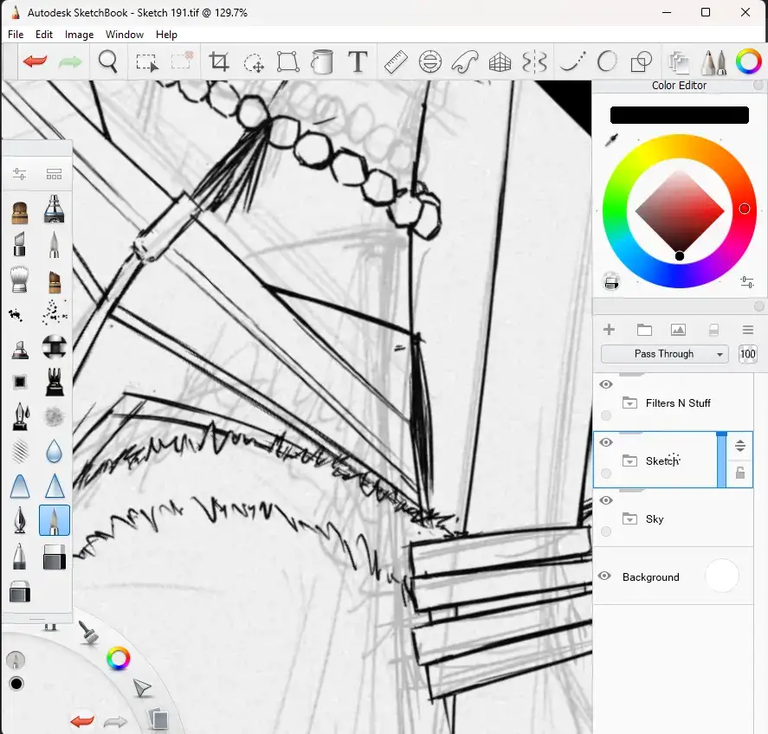Pick the eyedropper in the Color Editor
The height and width of the screenshot is (734, 768).
pos(611,139)
